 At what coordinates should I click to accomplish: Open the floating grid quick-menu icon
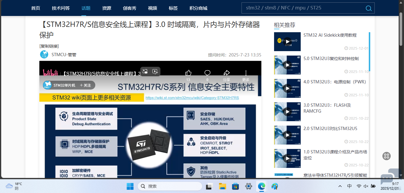coord(387,156)
